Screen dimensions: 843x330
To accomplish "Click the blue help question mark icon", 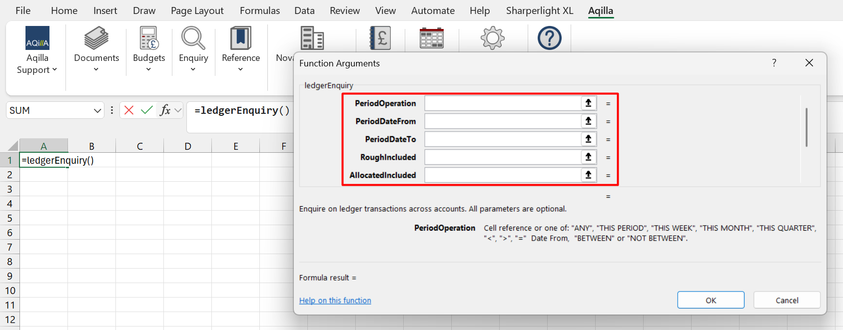I will click(549, 38).
